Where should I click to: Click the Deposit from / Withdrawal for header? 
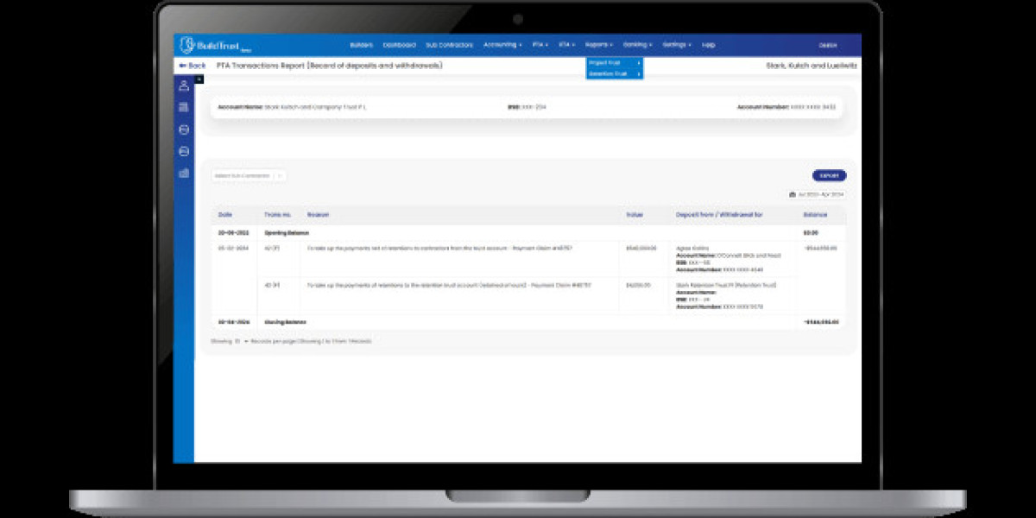click(x=717, y=214)
